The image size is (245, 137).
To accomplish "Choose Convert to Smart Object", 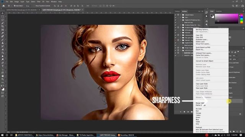I will point(204,61).
